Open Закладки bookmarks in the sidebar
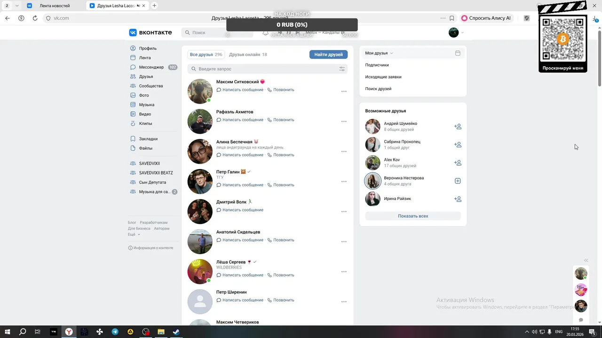Image resolution: width=602 pixels, height=338 pixels. pyautogui.click(x=148, y=139)
